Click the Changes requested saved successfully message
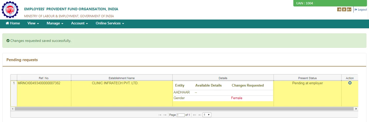Image resolution: width=369 pixels, height=122 pixels. [x=41, y=41]
